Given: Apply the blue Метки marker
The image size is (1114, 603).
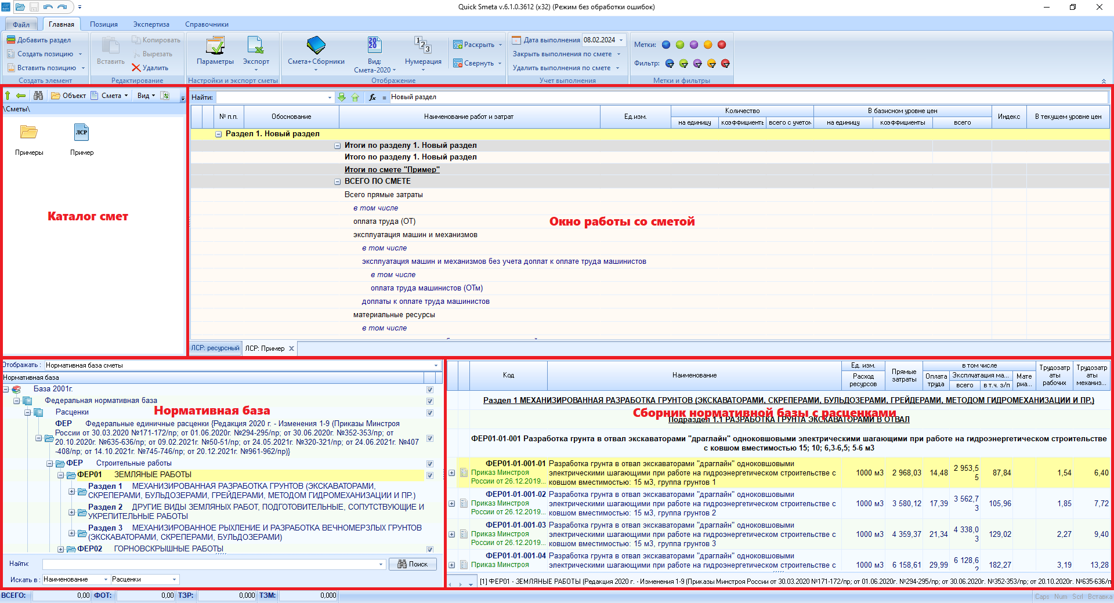Looking at the screenshot, I should pyautogui.click(x=666, y=45).
